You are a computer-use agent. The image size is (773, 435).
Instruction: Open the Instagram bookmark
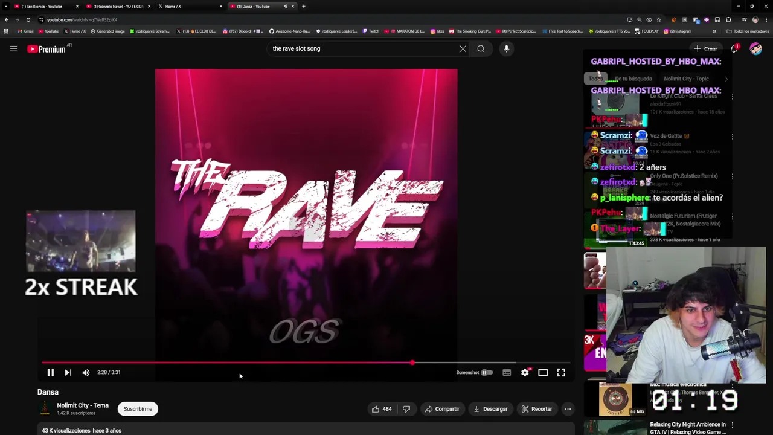coord(678,31)
